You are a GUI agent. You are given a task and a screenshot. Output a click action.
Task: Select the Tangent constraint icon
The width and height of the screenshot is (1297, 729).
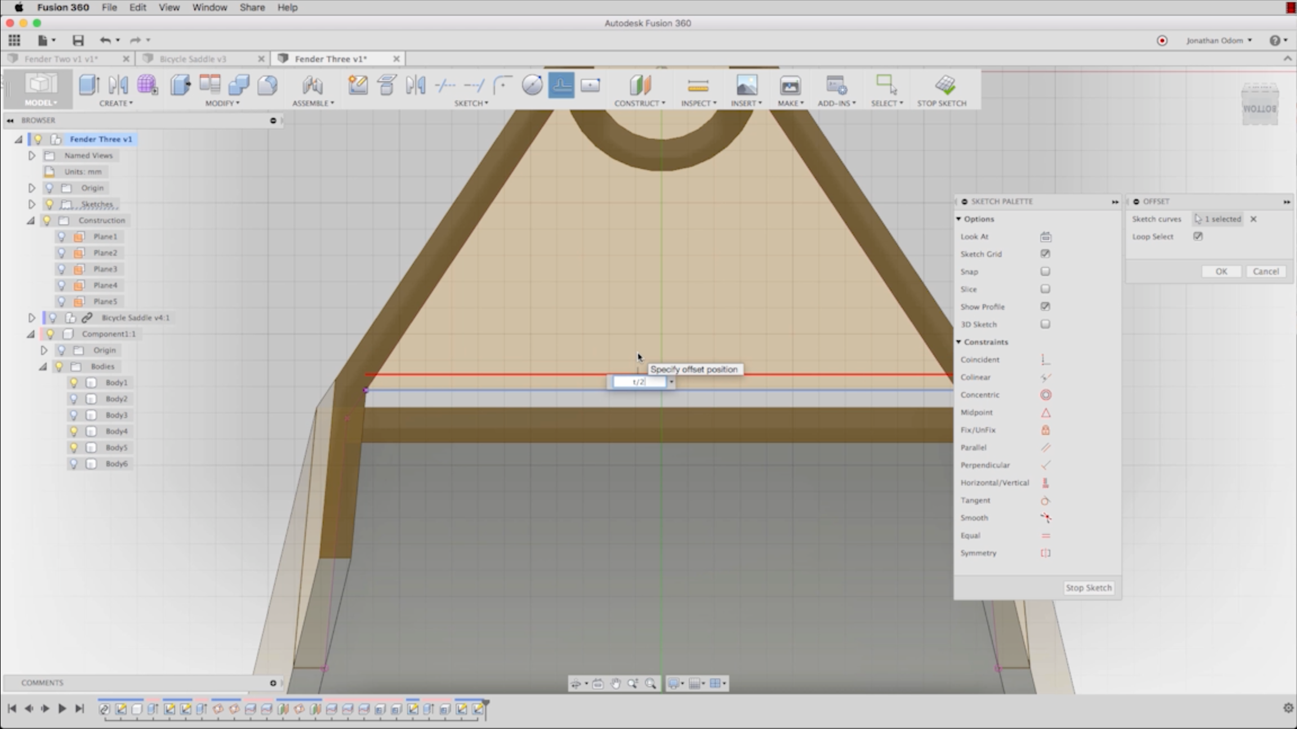click(x=1045, y=500)
